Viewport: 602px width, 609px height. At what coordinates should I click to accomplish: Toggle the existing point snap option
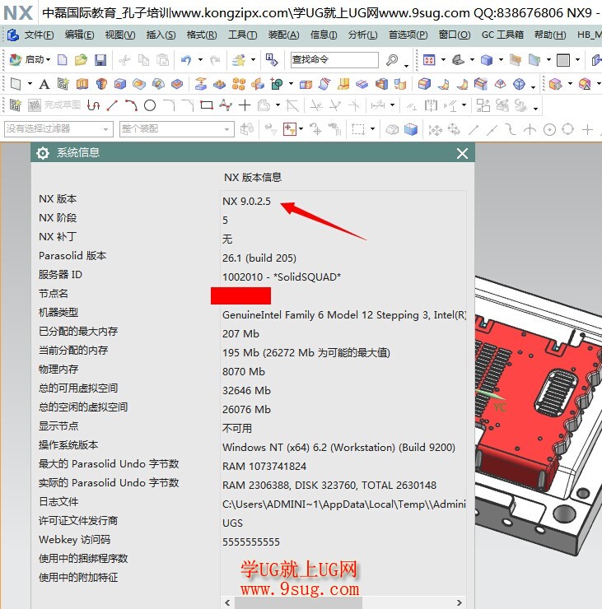coord(587,129)
